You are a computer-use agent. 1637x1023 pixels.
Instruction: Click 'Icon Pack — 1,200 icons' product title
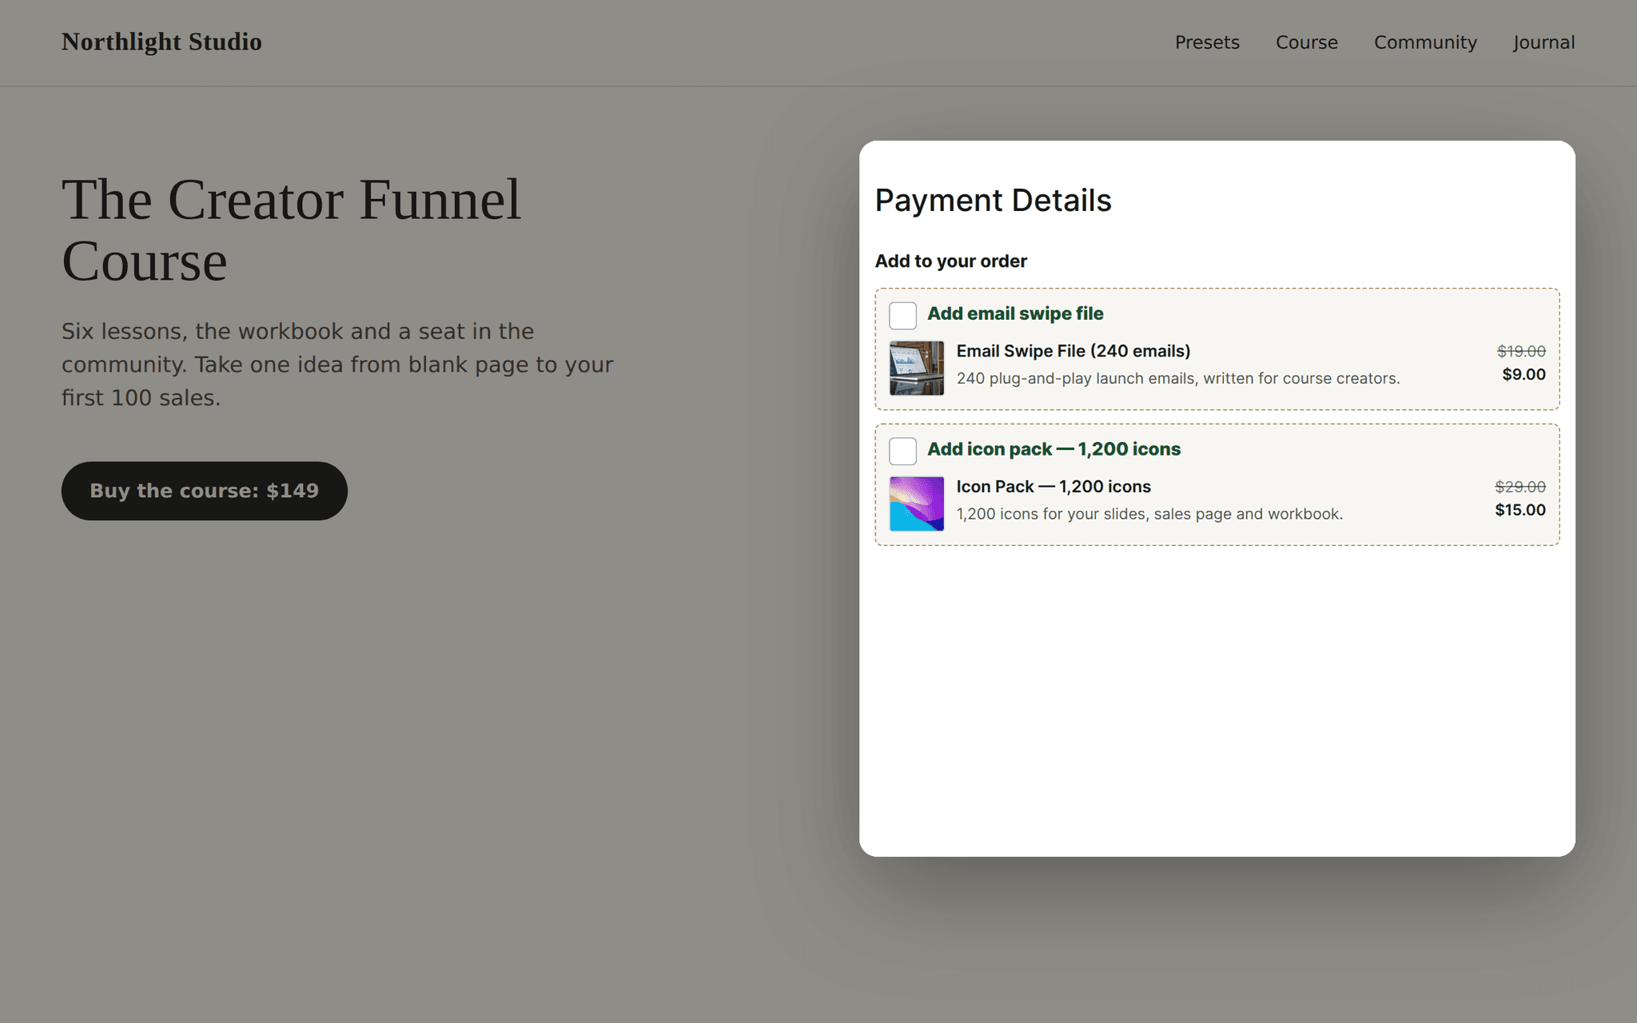pyautogui.click(x=1053, y=487)
